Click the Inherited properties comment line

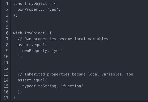pyautogui.click(x=75, y=74)
